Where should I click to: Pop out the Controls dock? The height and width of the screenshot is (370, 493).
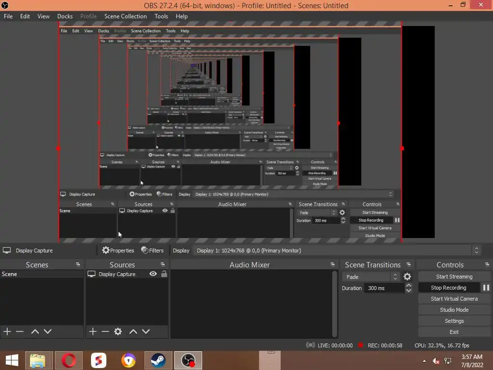pyautogui.click(x=487, y=264)
